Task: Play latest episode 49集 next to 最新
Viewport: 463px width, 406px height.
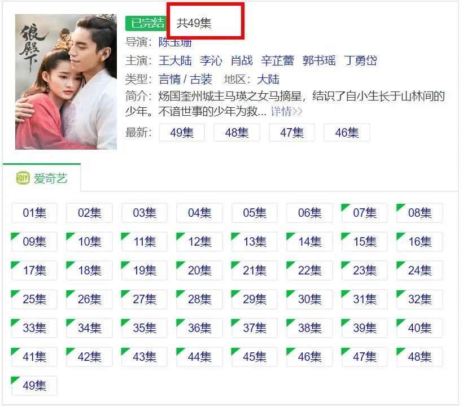Action: click(182, 133)
